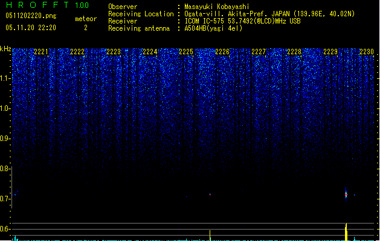This screenshot has height=241, width=380.
Task: Click the meteor count value 2
Action: pos(86,28)
